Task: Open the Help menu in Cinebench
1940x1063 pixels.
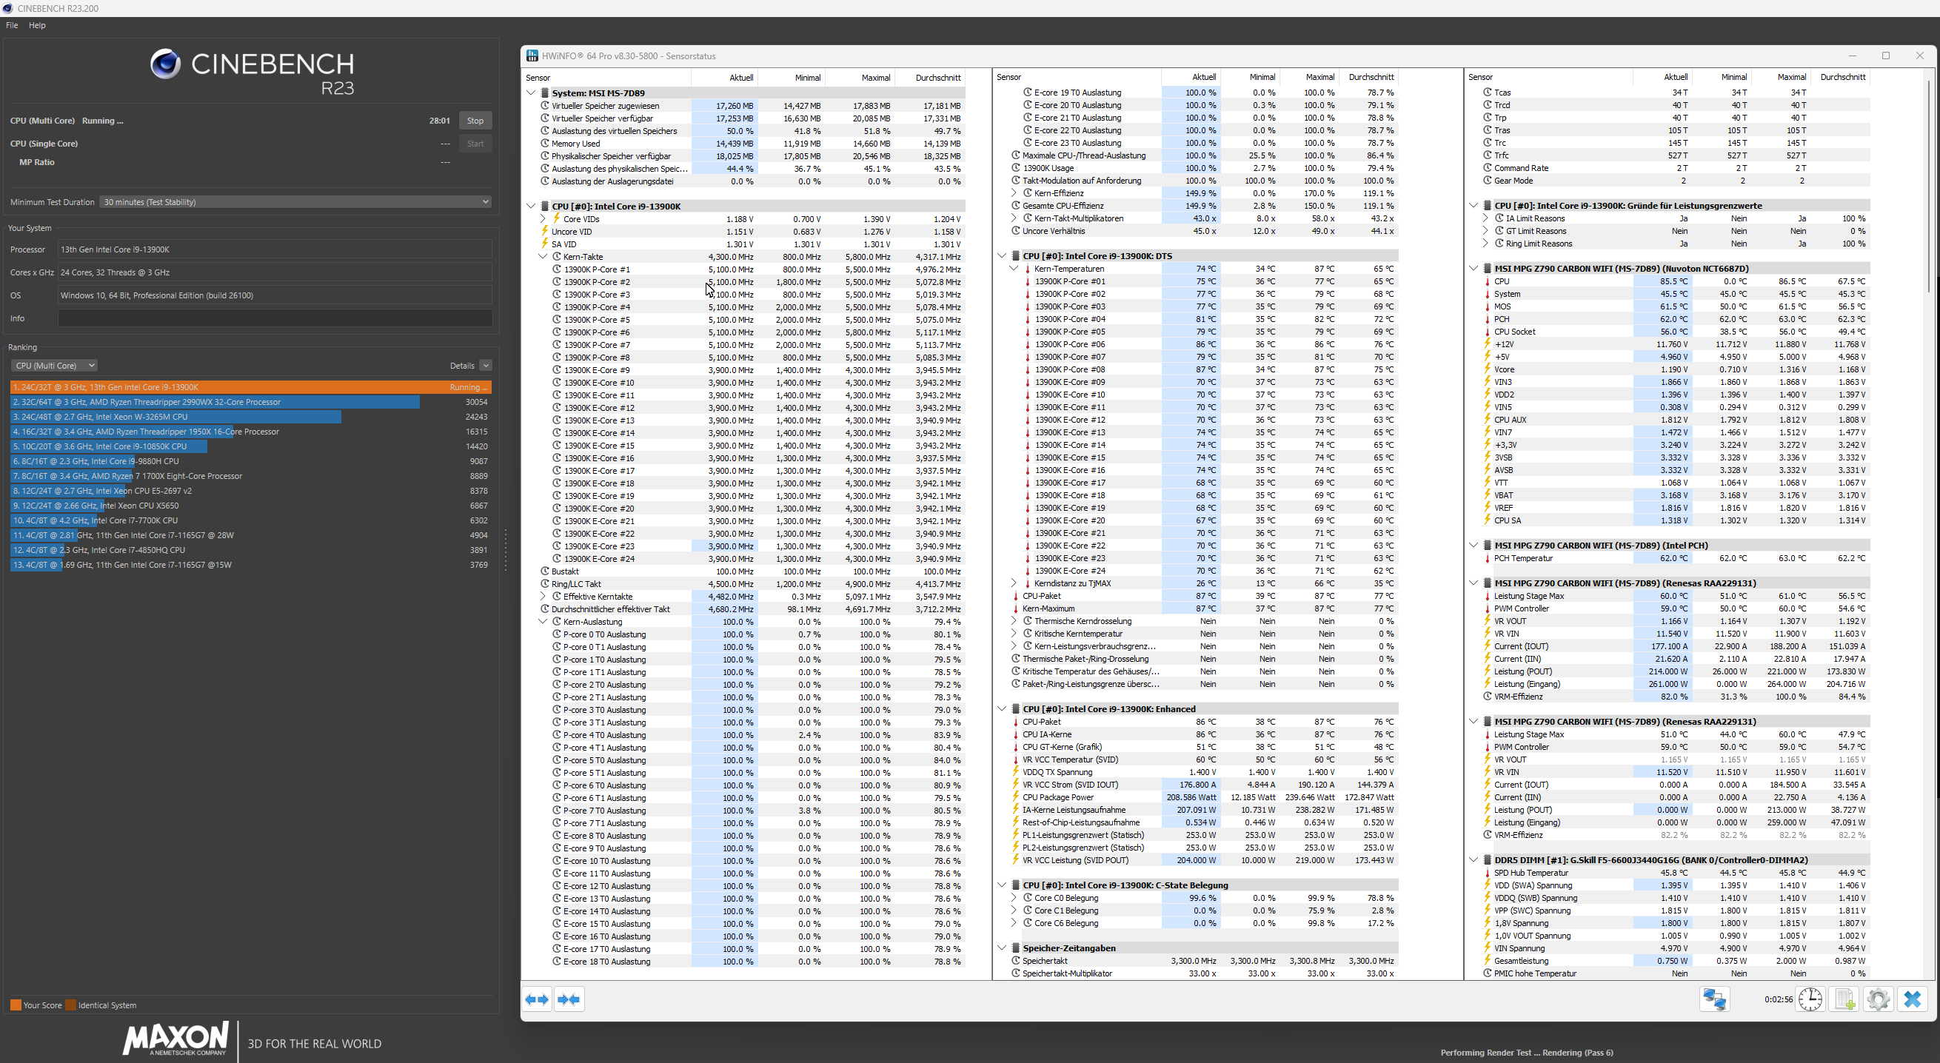Action: 37,25
